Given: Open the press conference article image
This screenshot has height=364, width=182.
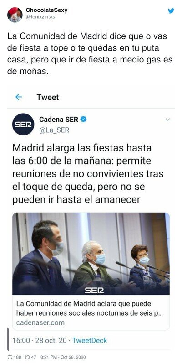Looking at the screenshot, I should click(91, 254).
